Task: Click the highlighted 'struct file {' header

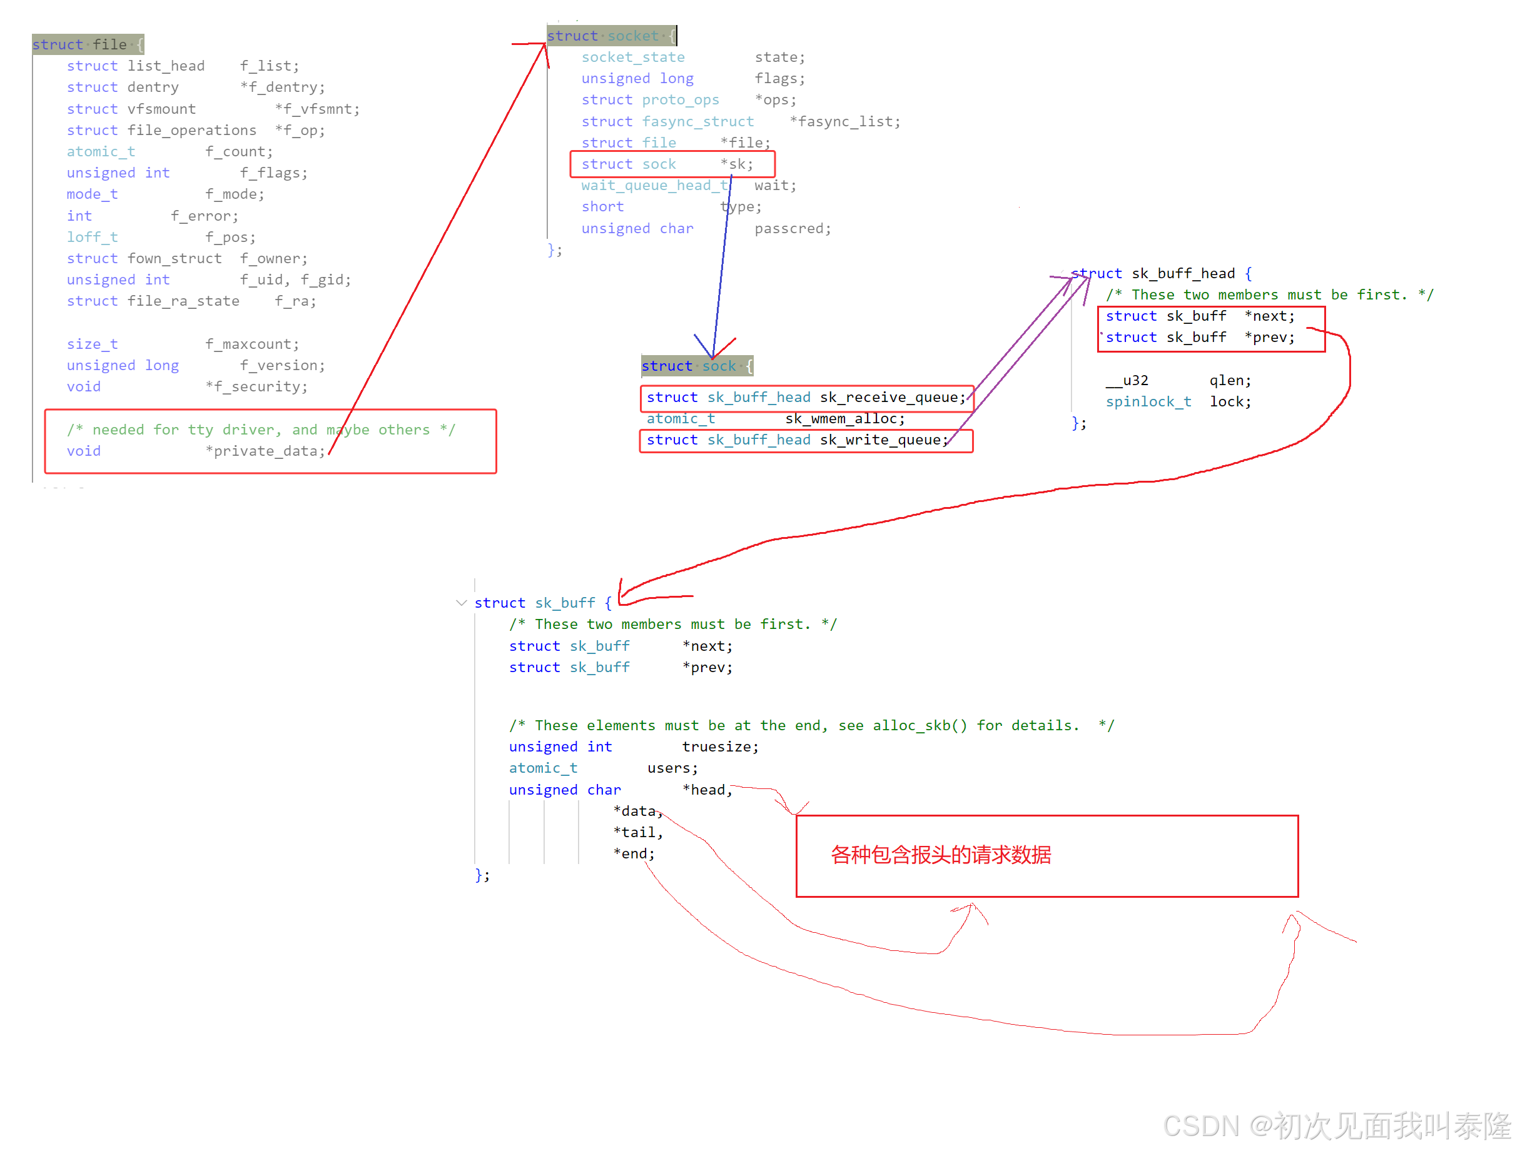Action: tap(88, 44)
